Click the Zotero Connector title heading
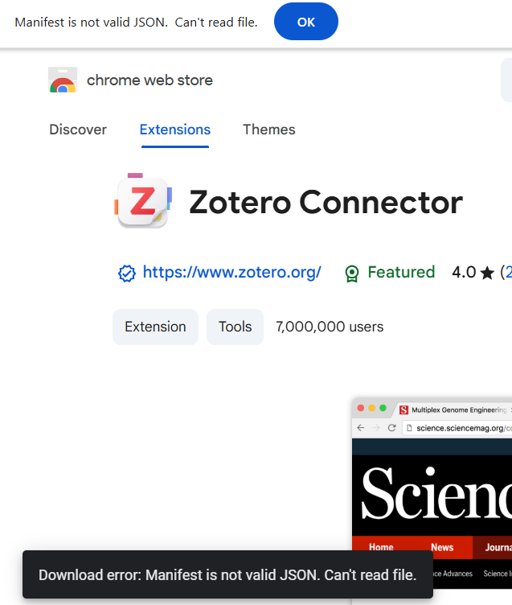This screenshot has height=605, width=512. [x=326, y=202]
